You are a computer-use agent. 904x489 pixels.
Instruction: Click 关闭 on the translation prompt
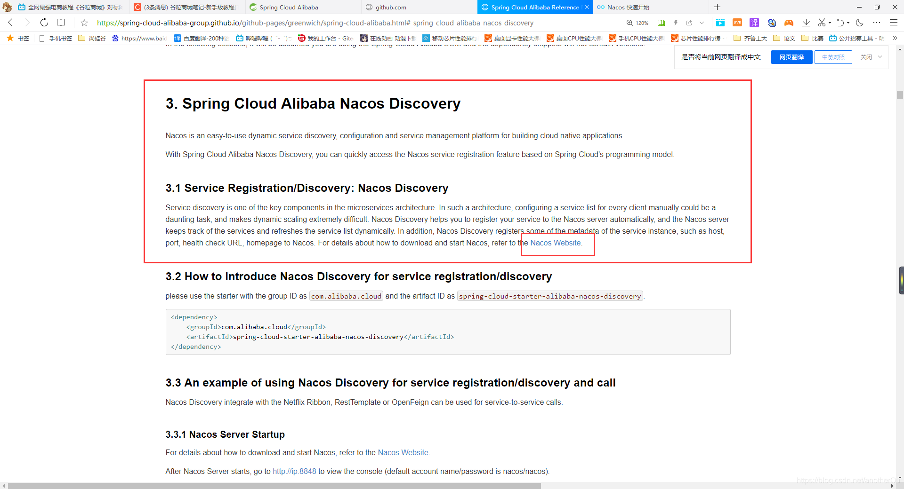click(x=866, y=57)
